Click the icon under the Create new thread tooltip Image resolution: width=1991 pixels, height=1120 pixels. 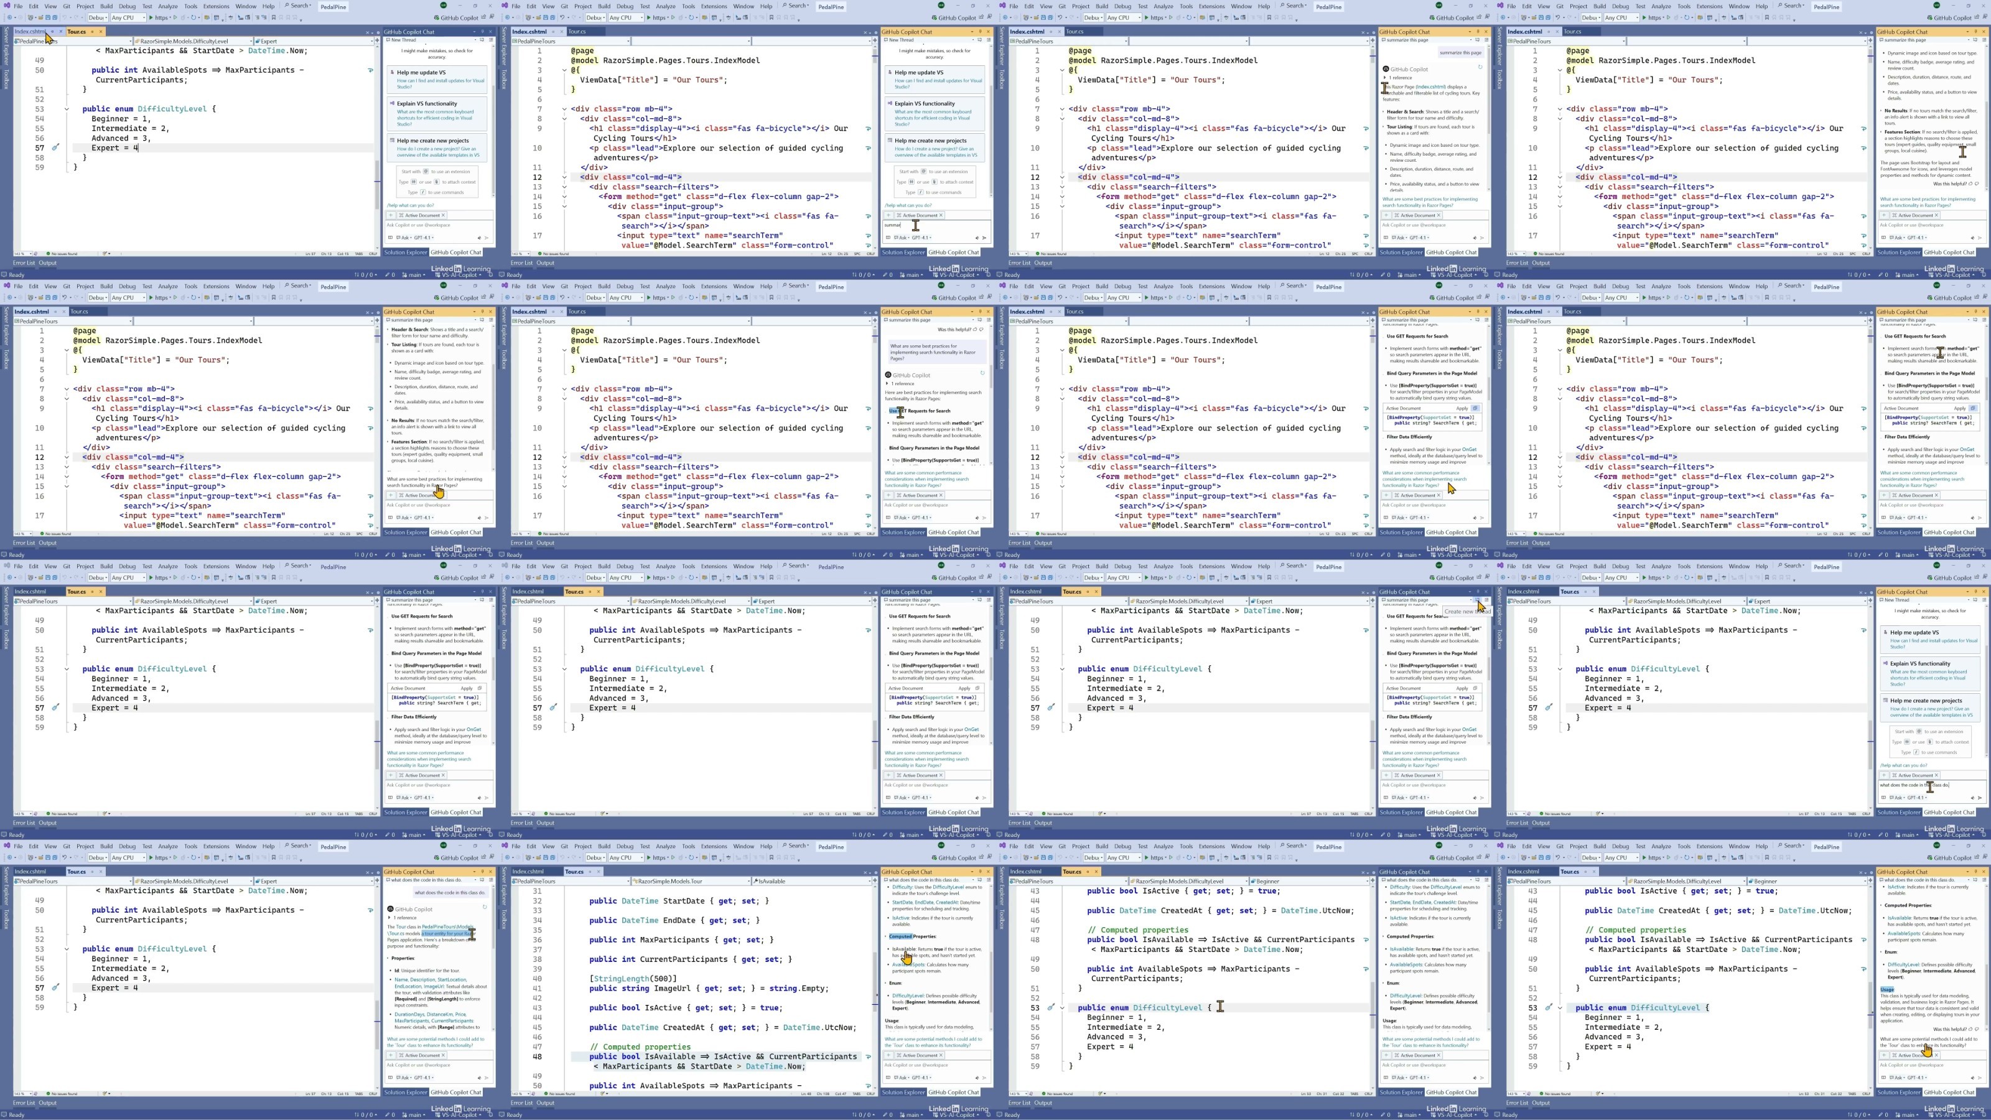point(1477,600)
